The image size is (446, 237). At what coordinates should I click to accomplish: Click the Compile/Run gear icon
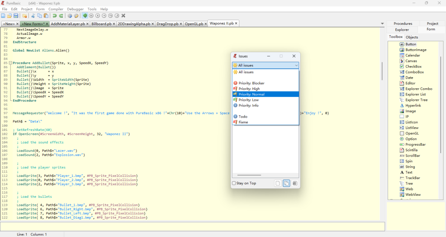coord(70,16)
